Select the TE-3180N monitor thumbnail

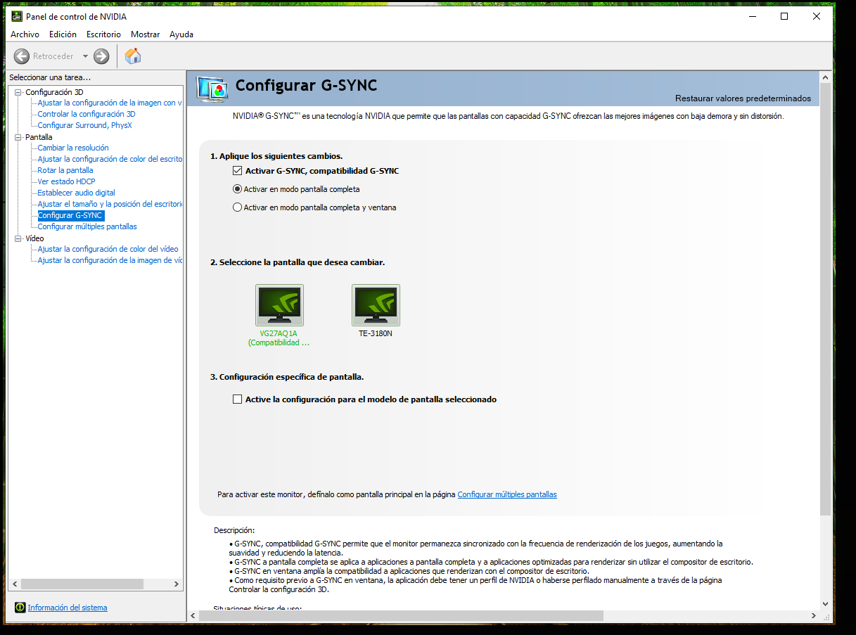376,305
